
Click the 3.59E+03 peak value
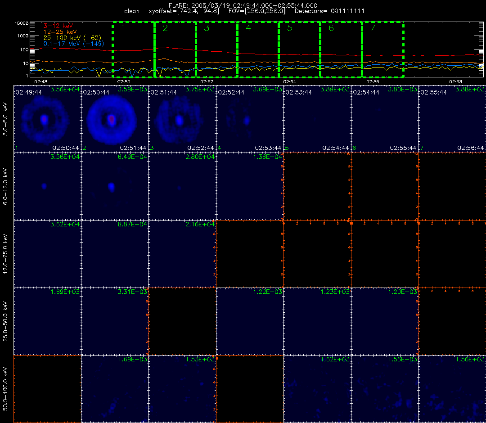click(x=133, y=89)
